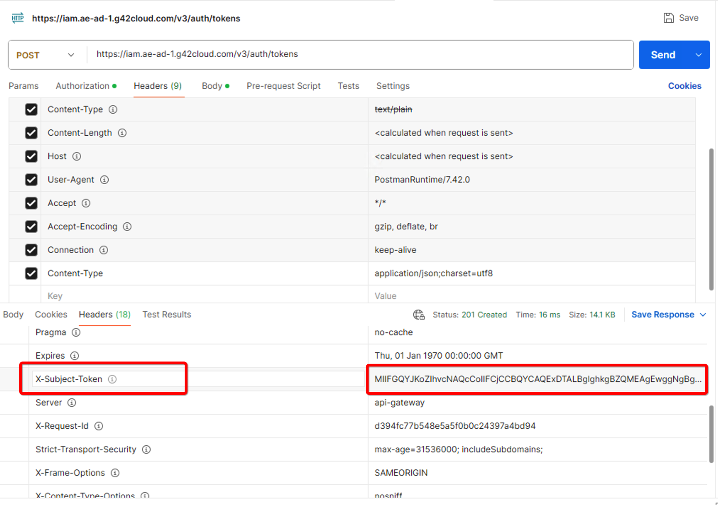Click the max-age=31536000 value

pos(458,450)
